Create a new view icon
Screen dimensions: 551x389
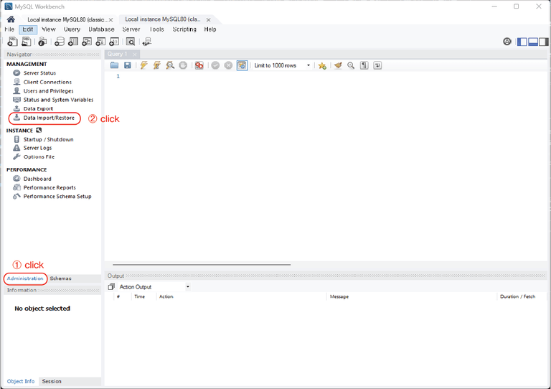87,42
